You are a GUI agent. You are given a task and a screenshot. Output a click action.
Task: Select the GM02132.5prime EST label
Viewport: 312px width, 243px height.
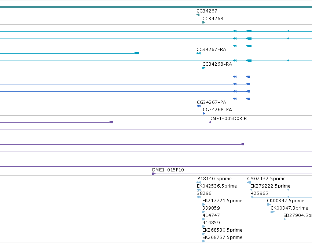point(266,179)
